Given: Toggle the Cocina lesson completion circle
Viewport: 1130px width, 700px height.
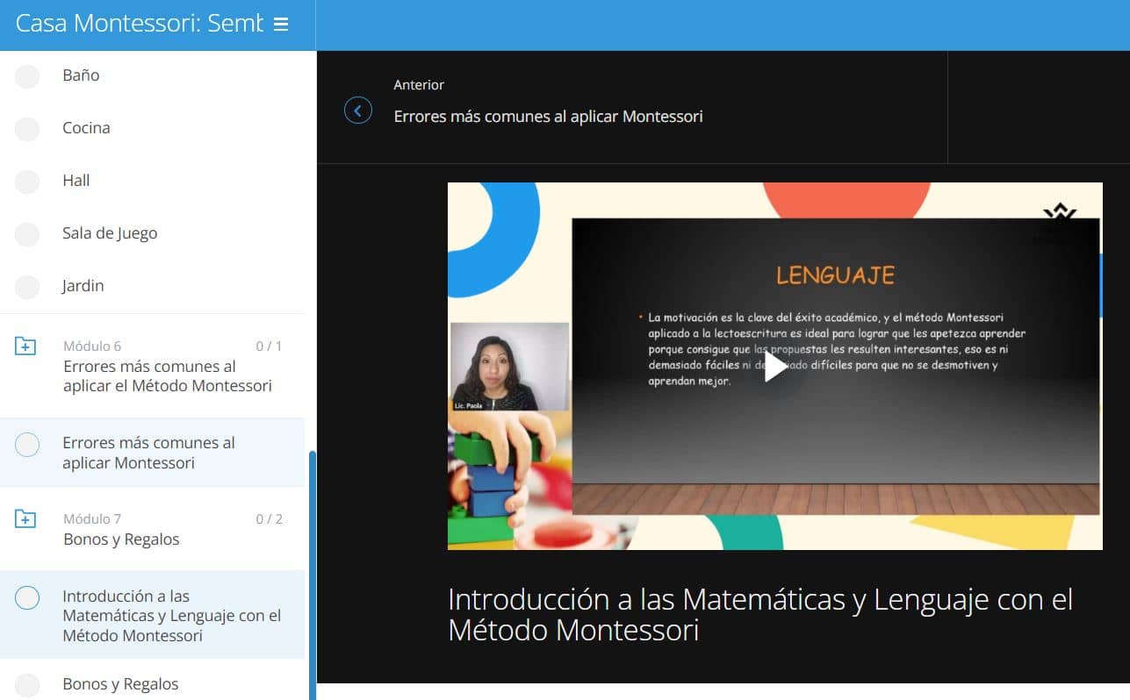Looking at the screenshot, I should [x=28, y=129].
